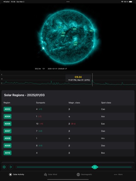Tap the Wi-Fi status icon

[122, 2]
